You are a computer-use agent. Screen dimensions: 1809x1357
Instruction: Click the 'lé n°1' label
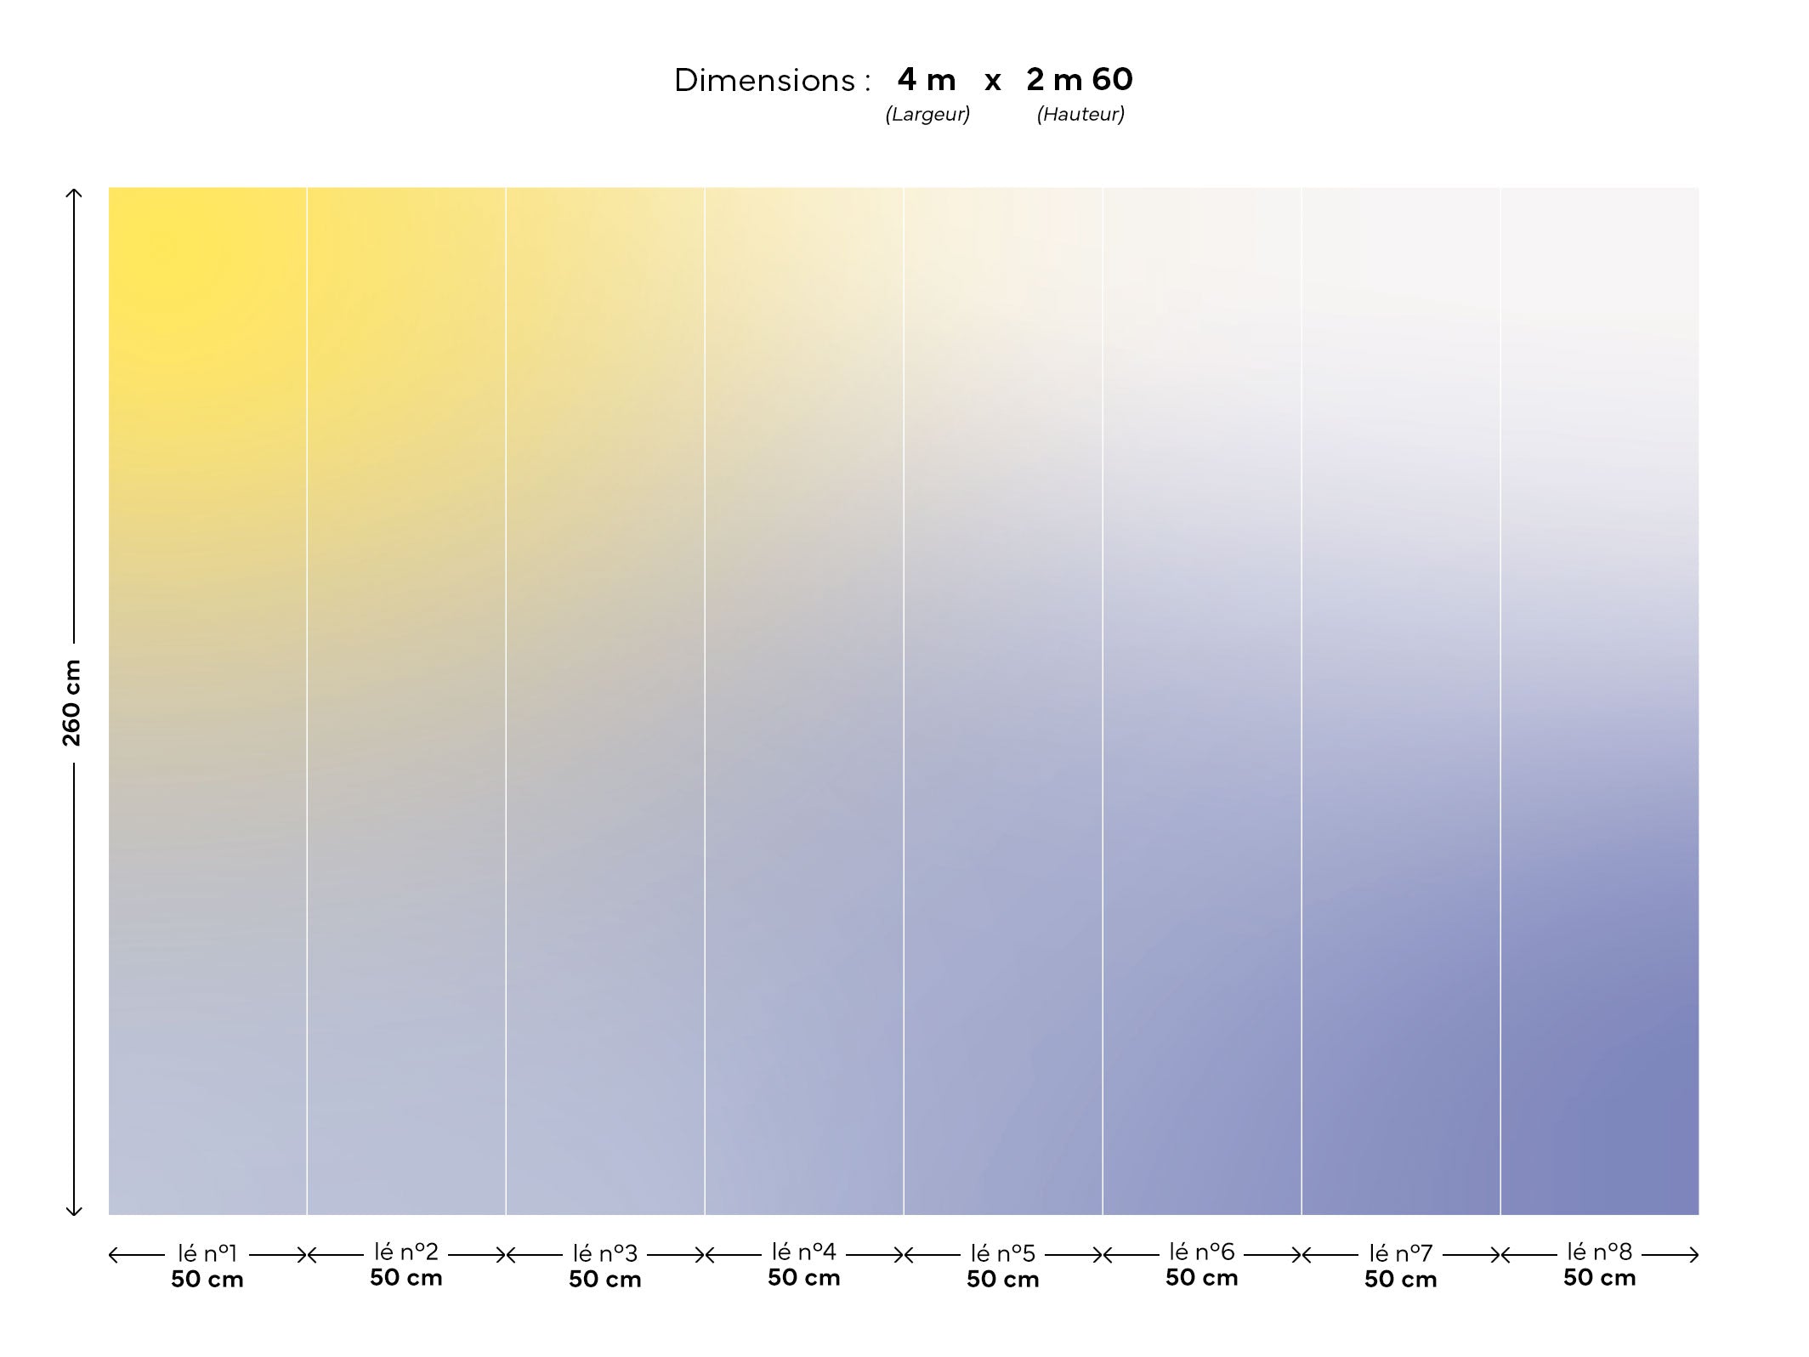(207, 1253)
